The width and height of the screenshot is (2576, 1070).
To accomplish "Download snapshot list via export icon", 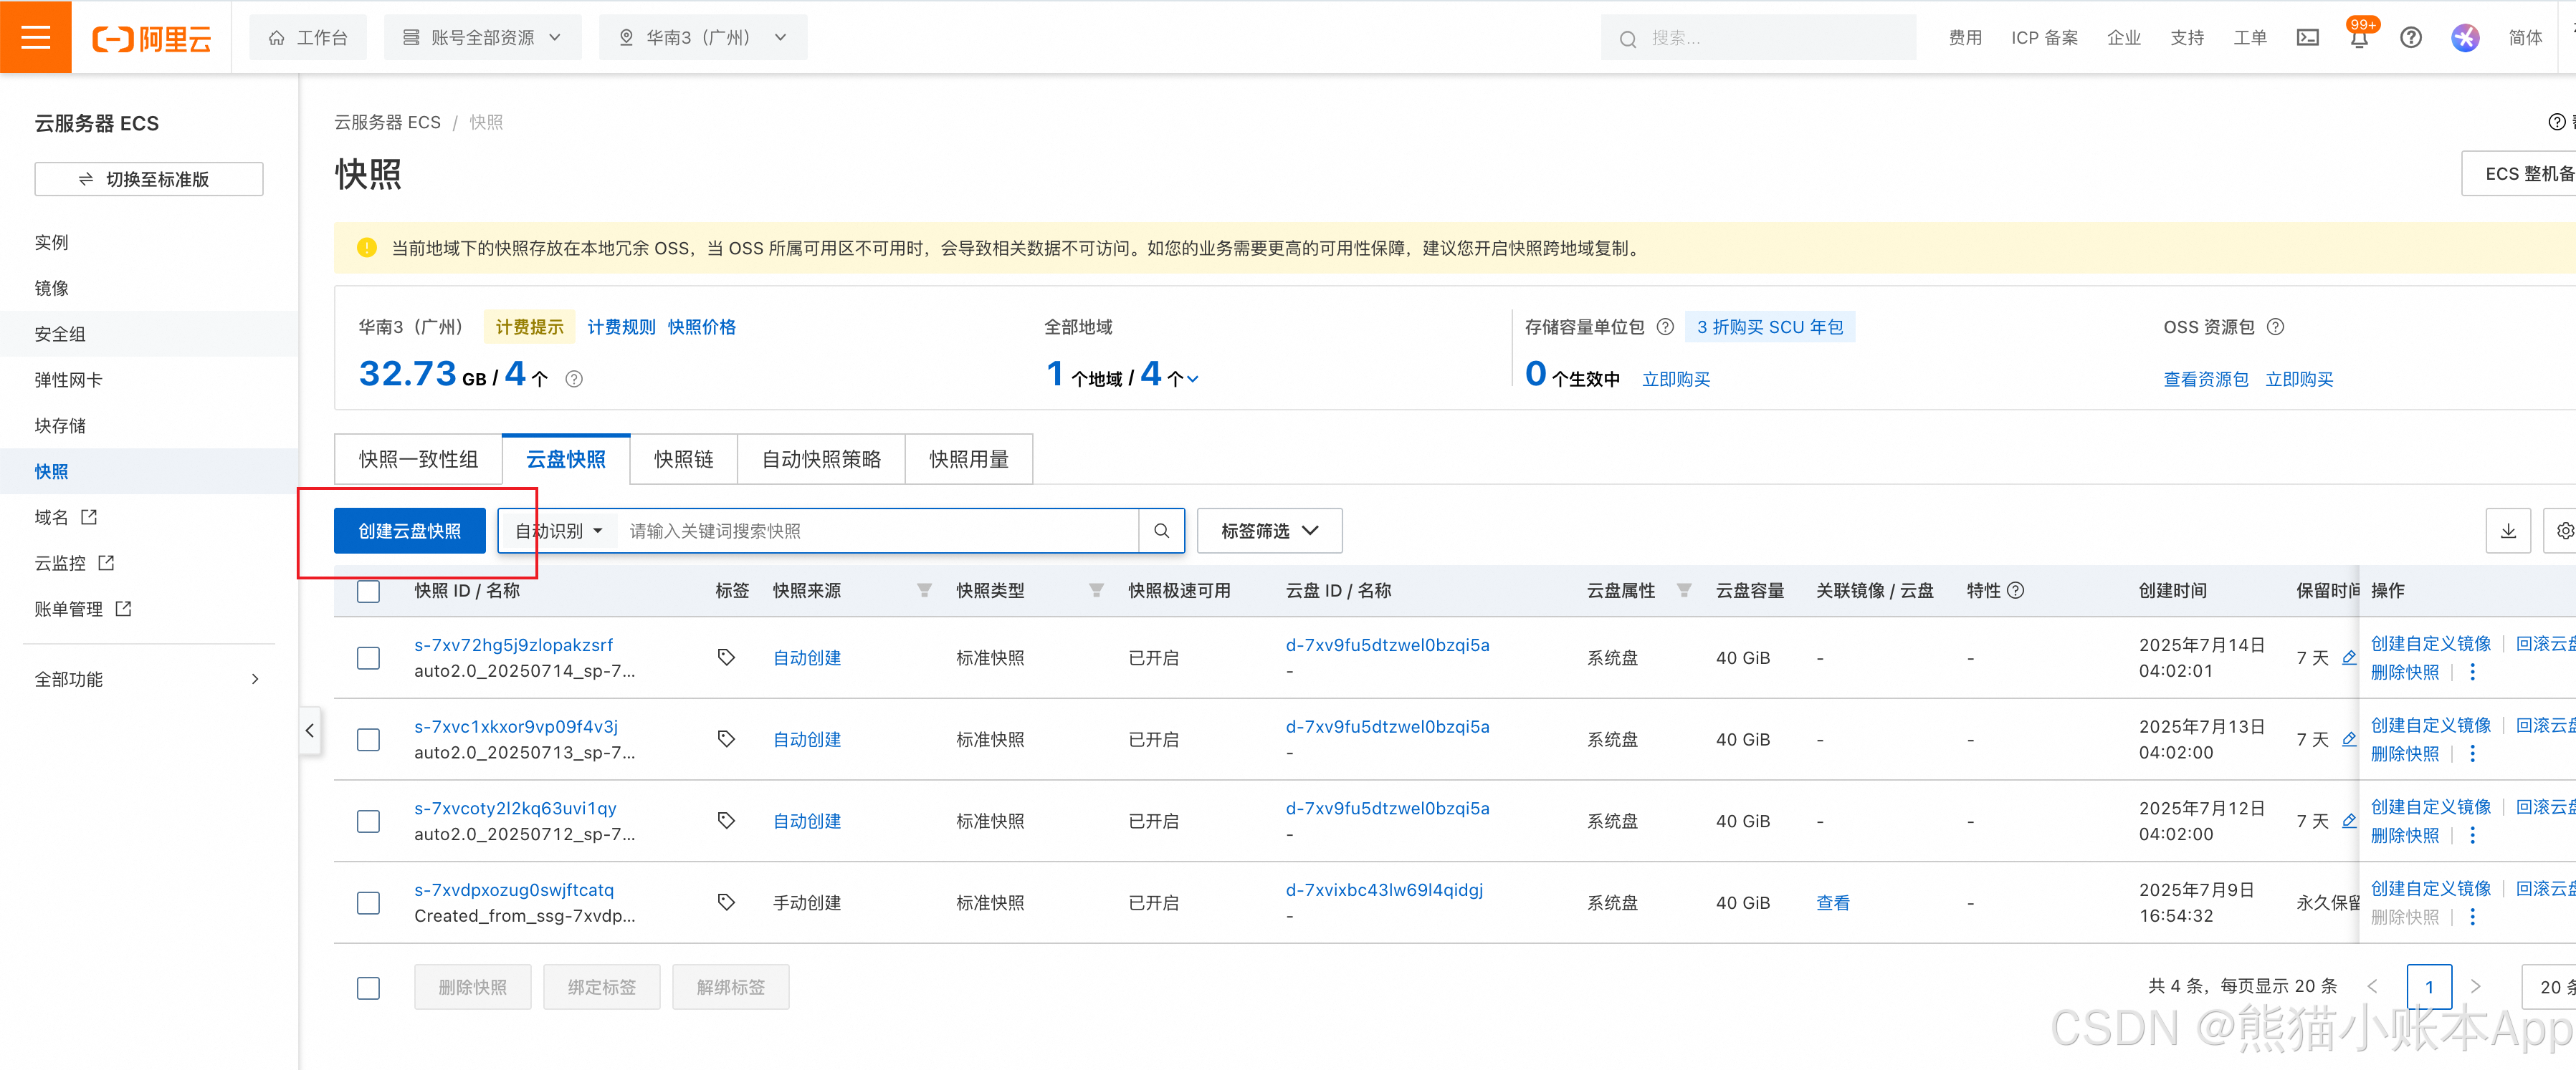I will 2508,531.
